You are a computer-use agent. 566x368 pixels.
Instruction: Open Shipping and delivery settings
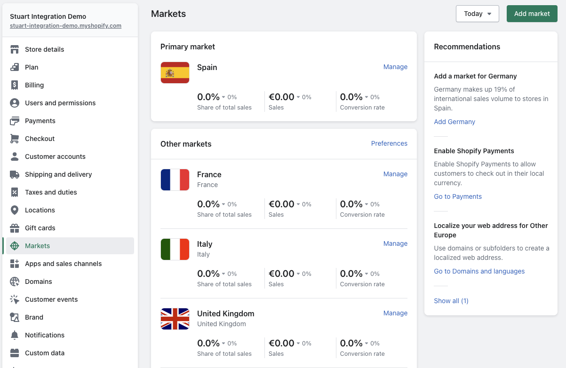click(x=70, y=174)
